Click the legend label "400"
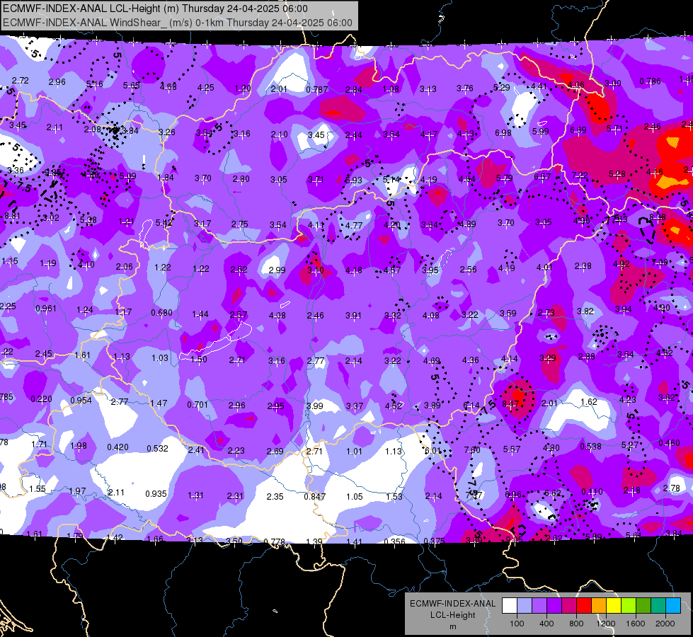The image size is (693, 637). tap(546, 624)
